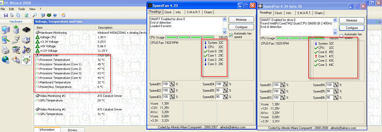Click the Hardware panel header in PC Wizard
Viewport: 382px width, 132px height.
(16, 22)
